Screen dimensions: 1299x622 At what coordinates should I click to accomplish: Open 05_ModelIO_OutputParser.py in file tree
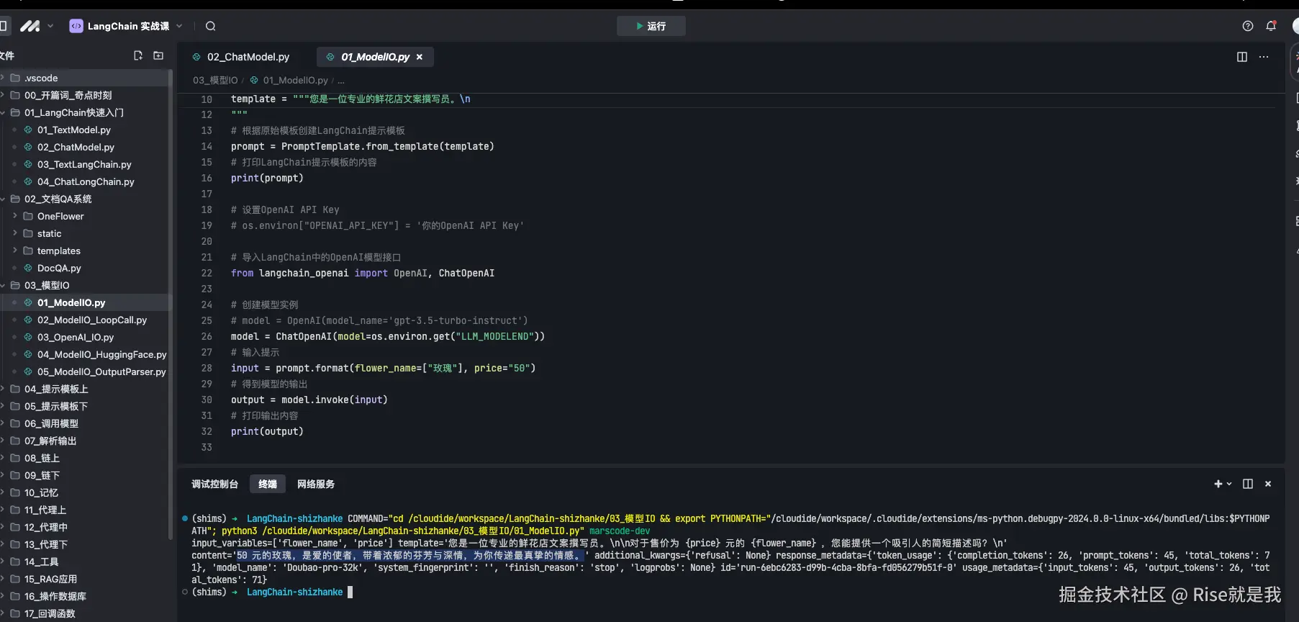point(101,371)
